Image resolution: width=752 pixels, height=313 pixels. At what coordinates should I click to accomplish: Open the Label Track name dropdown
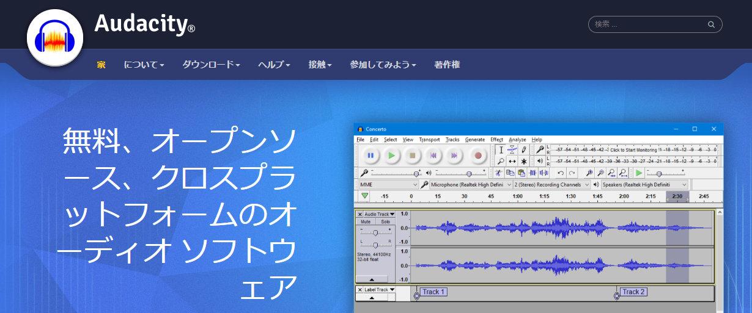(x=380, y=290)
